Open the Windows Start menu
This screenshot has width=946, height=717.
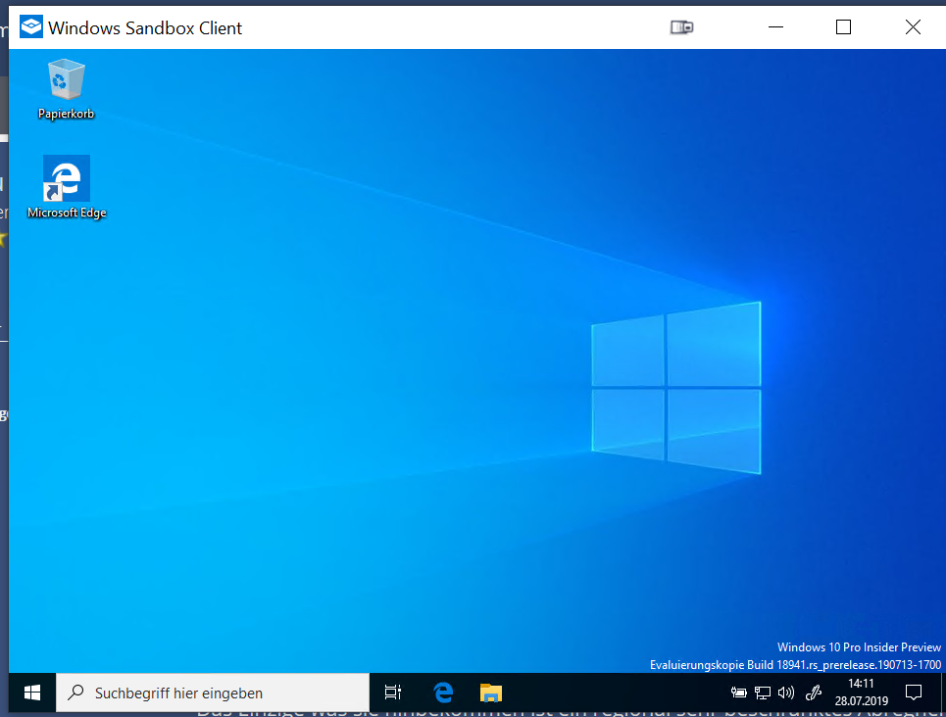pyautogui.click(x=32, y=693)
